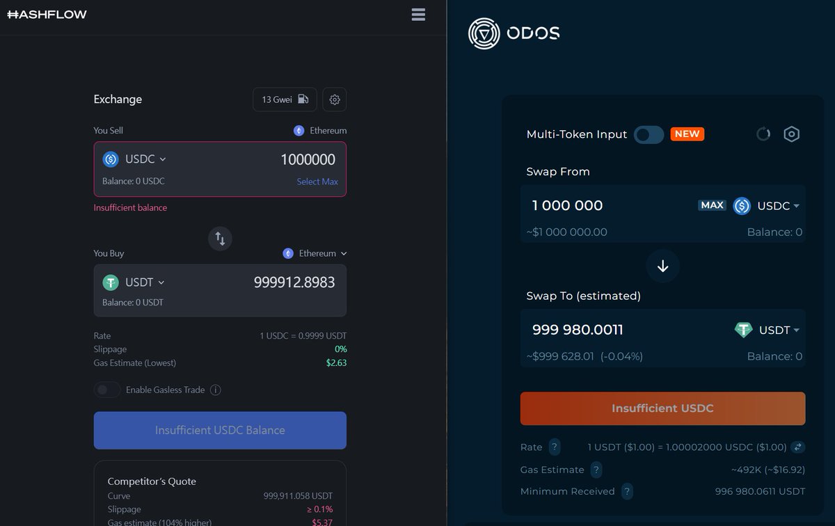Open the USDT token selector in Hashflow
The width and height of the screenshot is (835, 526).
pyautogui.click(x=134, y=282)
